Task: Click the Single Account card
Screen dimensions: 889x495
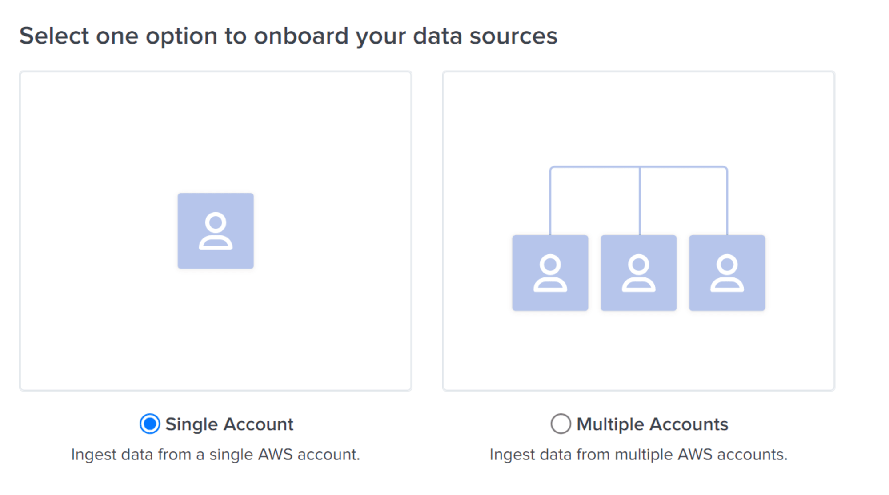Action: (216, 231)
